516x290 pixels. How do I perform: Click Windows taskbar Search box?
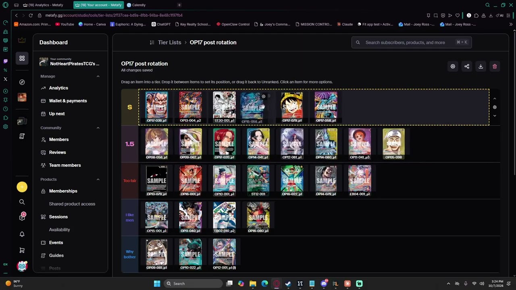coord(193,284)
